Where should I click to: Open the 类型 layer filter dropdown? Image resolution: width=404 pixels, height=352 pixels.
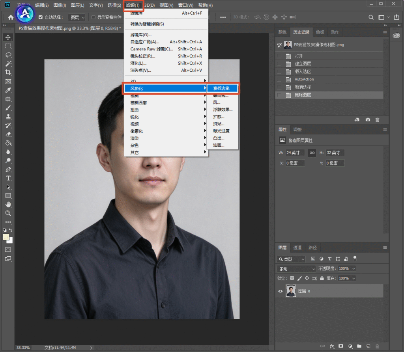[x=291, y=259]
